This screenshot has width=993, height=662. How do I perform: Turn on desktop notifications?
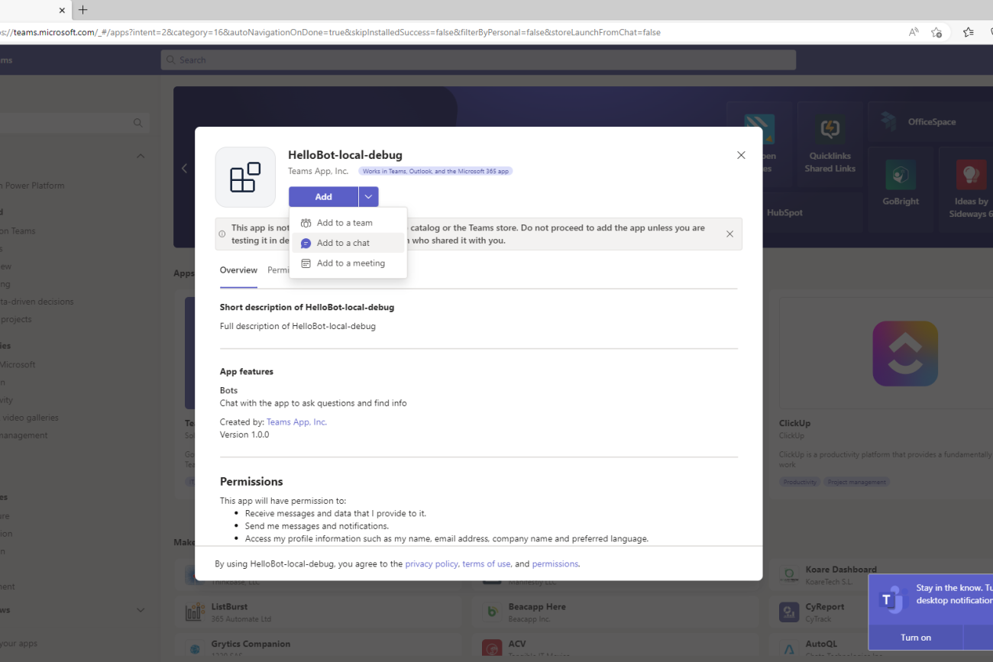pos(916,638)
